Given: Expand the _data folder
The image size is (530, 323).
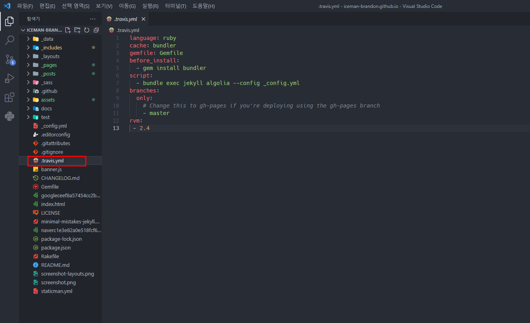Looking at the screenshot, I should pyautogui.click(x=28, y=39).
